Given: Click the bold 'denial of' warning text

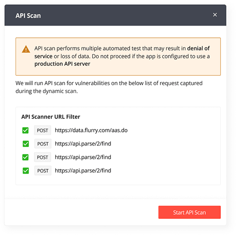Looking at the screenshot, I should pyautogui.click(x=198, y=48).
